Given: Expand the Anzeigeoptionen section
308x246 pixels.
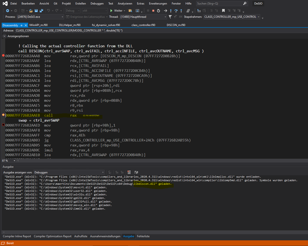Looking at the screenshot, I should point(4,36).
